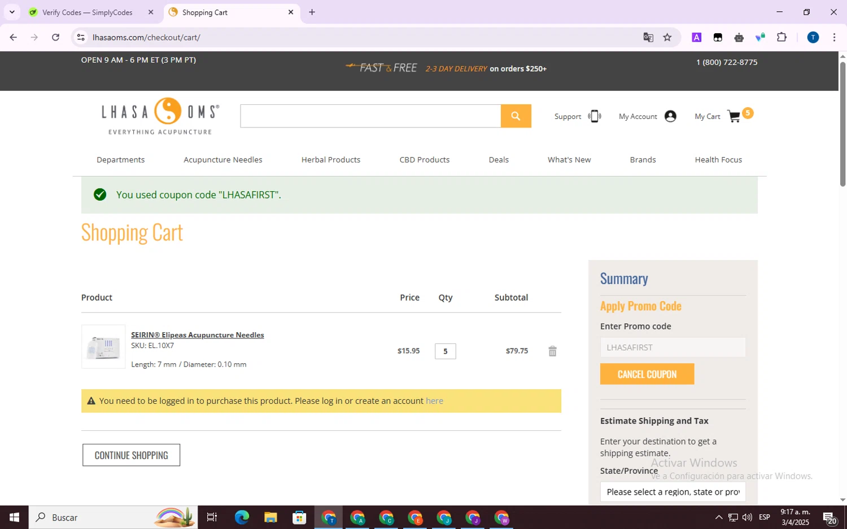This screenshot has width=847, height=529.
Task: Click the Fast & Free delivery banner
Action: (x=446, y=68)
